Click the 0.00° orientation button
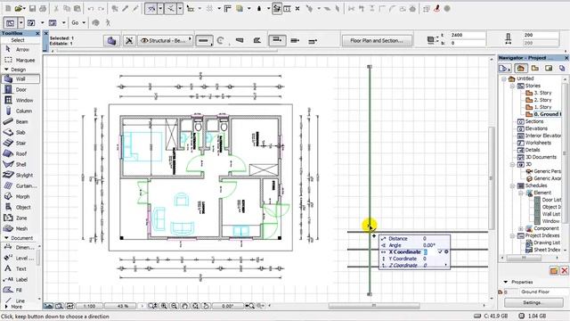 (x=228, y=306)
